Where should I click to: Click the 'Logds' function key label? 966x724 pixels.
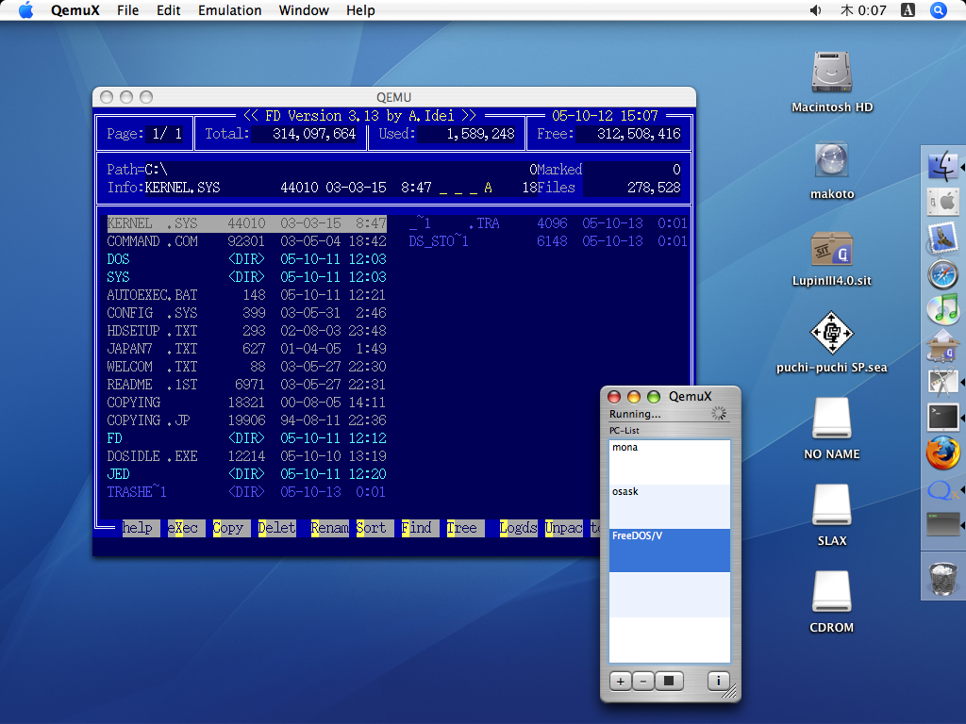(518, 528)
